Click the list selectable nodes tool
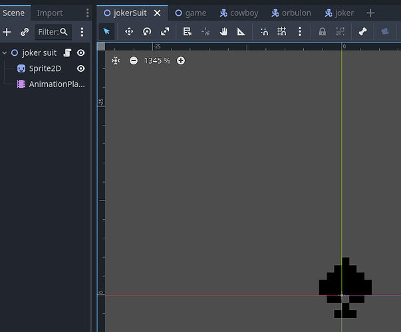This screenshot has width=401, height=332. point(188,32)
